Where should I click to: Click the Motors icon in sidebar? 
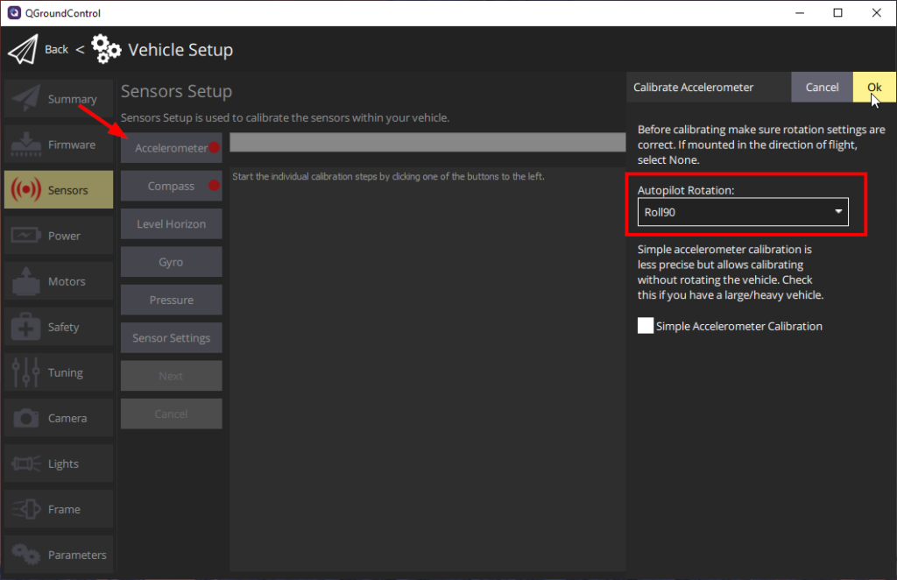click(x=25, y=281)
